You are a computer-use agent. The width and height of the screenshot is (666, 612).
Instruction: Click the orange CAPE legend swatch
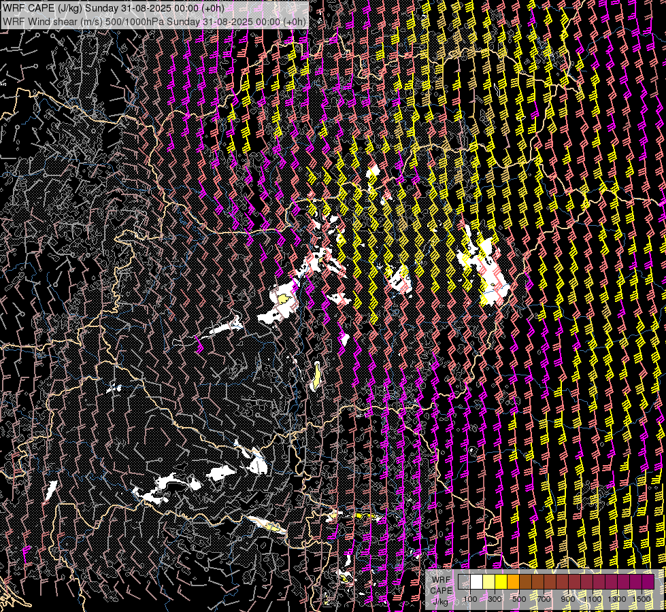[x=514, y=581]
